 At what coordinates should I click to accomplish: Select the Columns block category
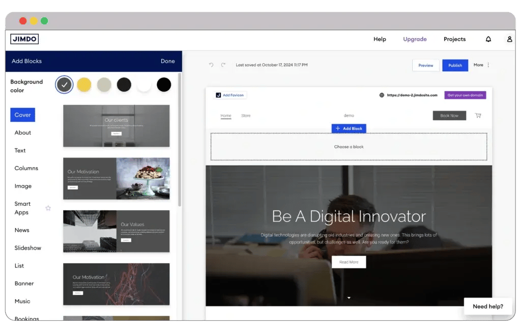pos(26,168)
